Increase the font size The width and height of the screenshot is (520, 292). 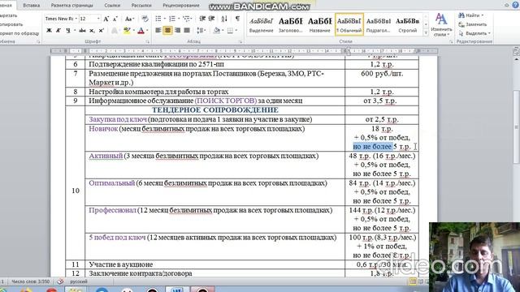(106, 19)
